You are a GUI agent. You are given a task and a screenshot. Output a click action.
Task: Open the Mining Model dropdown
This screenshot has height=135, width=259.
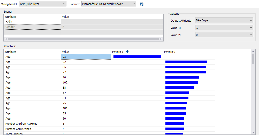tap(43, 4)
